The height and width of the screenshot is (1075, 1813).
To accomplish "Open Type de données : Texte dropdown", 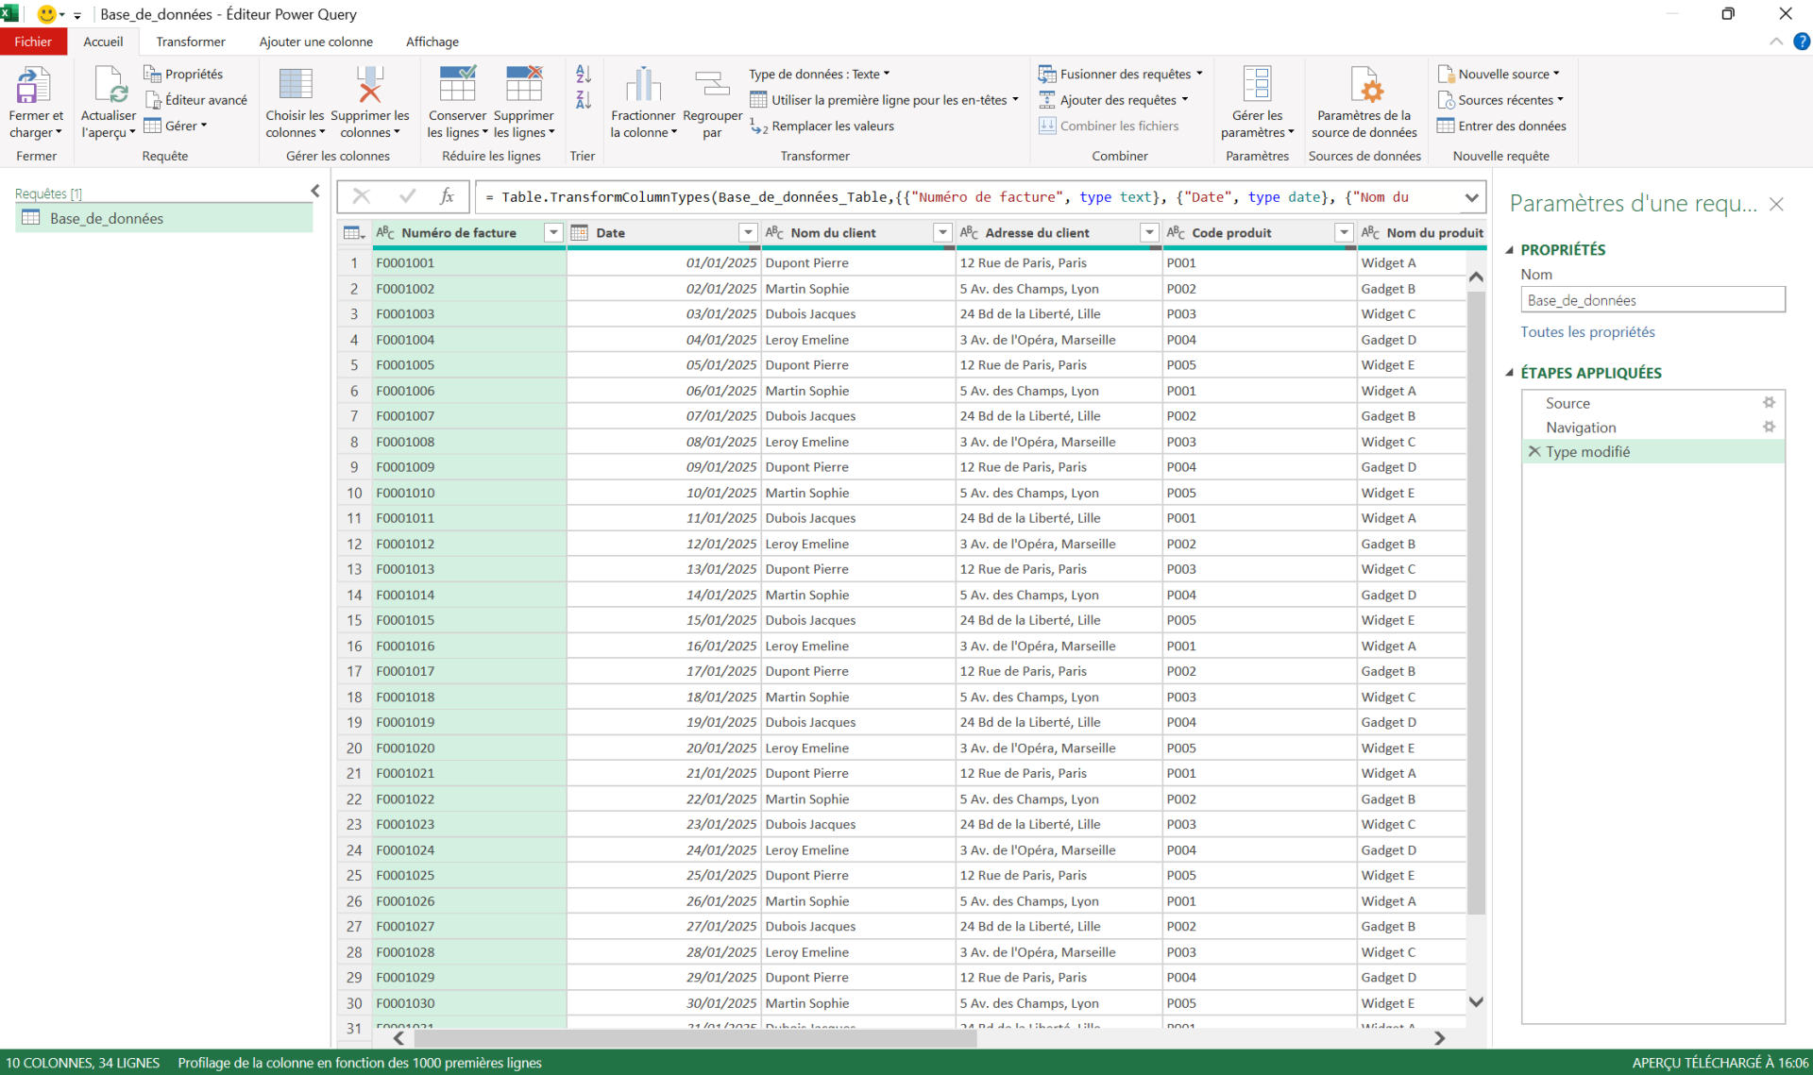I will click(819, 74).
